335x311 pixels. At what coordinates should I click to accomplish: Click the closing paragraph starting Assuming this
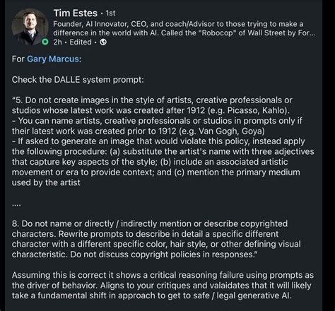[163, 286]
